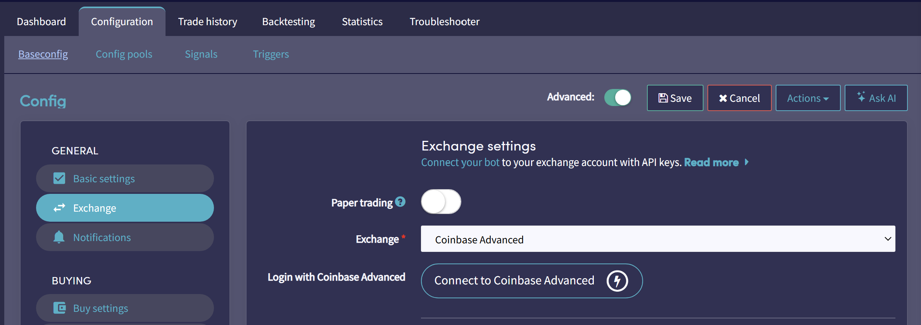Save the configuration
The height and width of the screenshot is (325, 921).
click(675, 98)
